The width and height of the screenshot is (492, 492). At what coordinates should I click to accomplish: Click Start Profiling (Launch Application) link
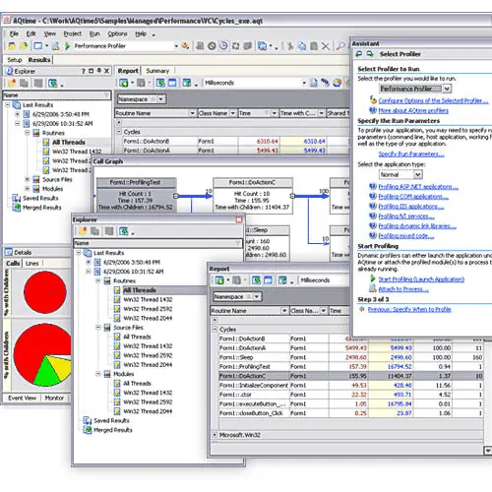421,279
